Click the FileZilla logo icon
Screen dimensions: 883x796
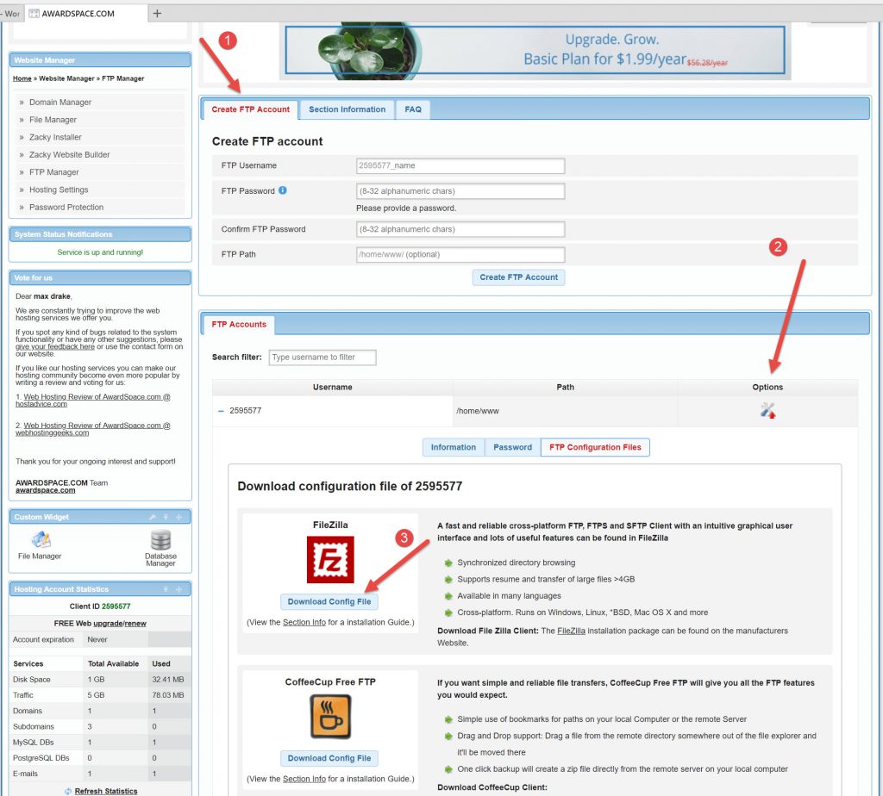[x=330, y=560]
